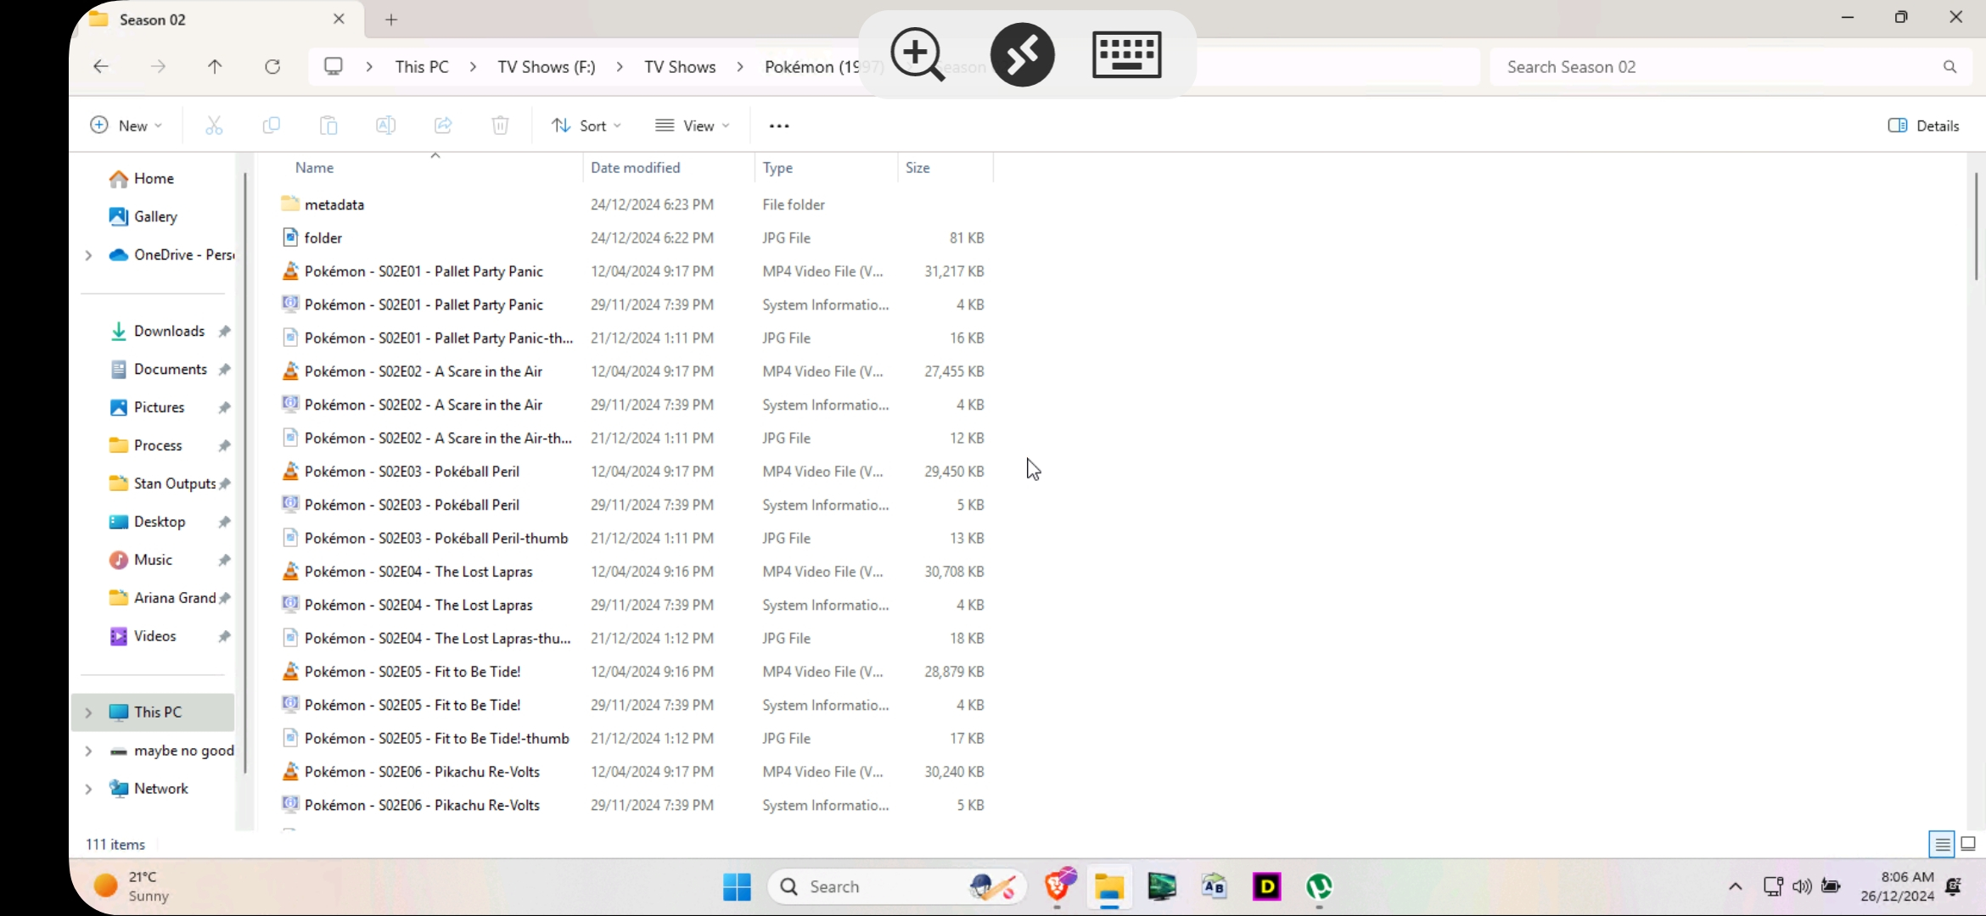1986x916 pixels.
Task: Click the TV Shows (F:) breadcrumb
Action: pos(546,66)
